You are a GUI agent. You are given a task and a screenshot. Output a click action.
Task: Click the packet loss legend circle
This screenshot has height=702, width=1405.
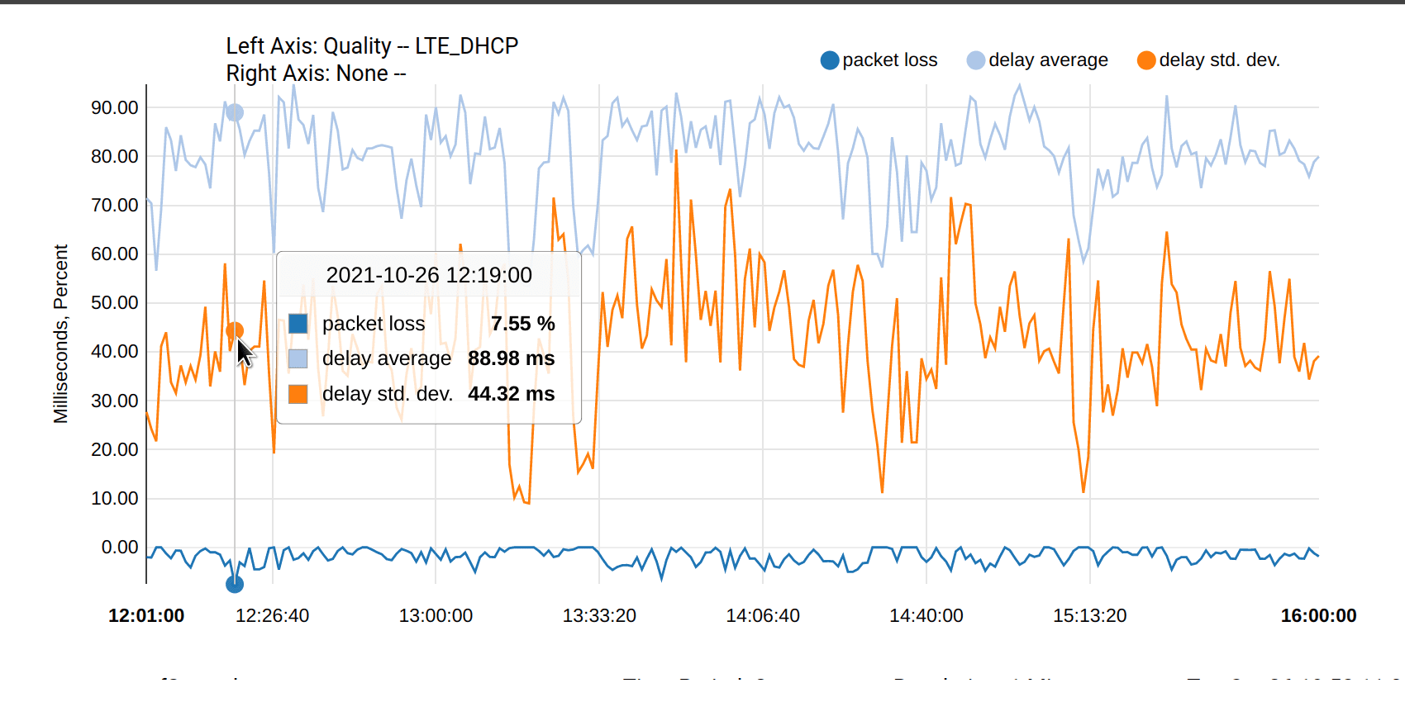pyautogui.click(x=830, y=60)
